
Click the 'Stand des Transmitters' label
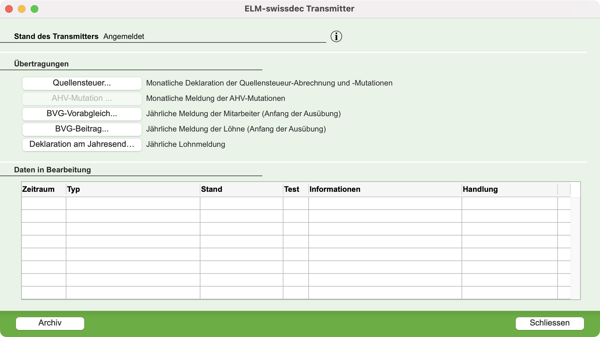coord(56,36)
